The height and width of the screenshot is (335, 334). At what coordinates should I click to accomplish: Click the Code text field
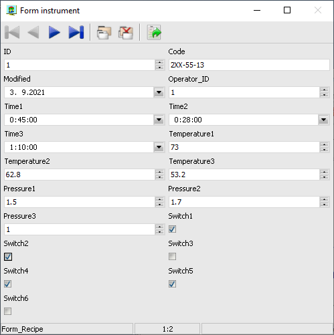[249, 65]
